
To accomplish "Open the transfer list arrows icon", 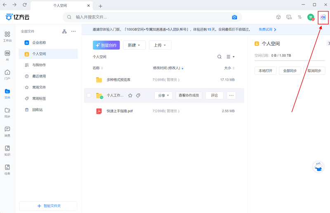I will [299, 17].
